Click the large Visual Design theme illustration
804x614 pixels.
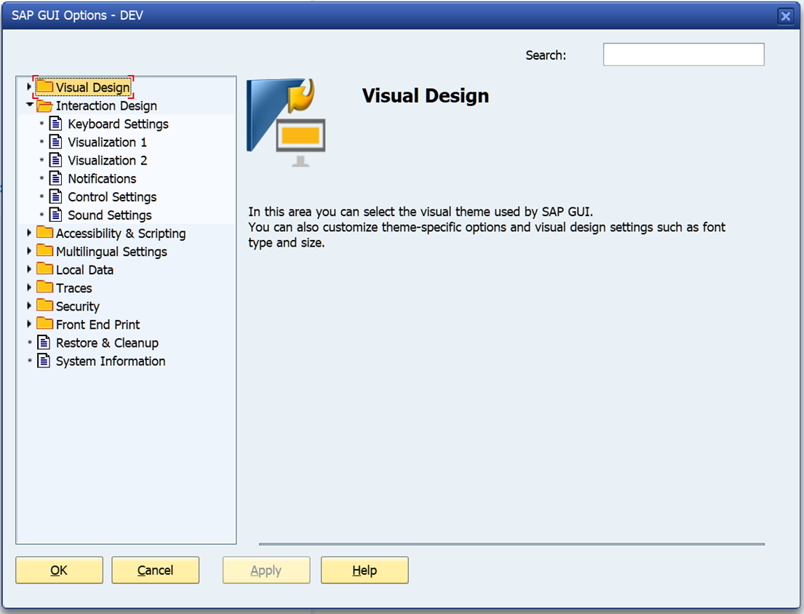(x=286, y=123)
